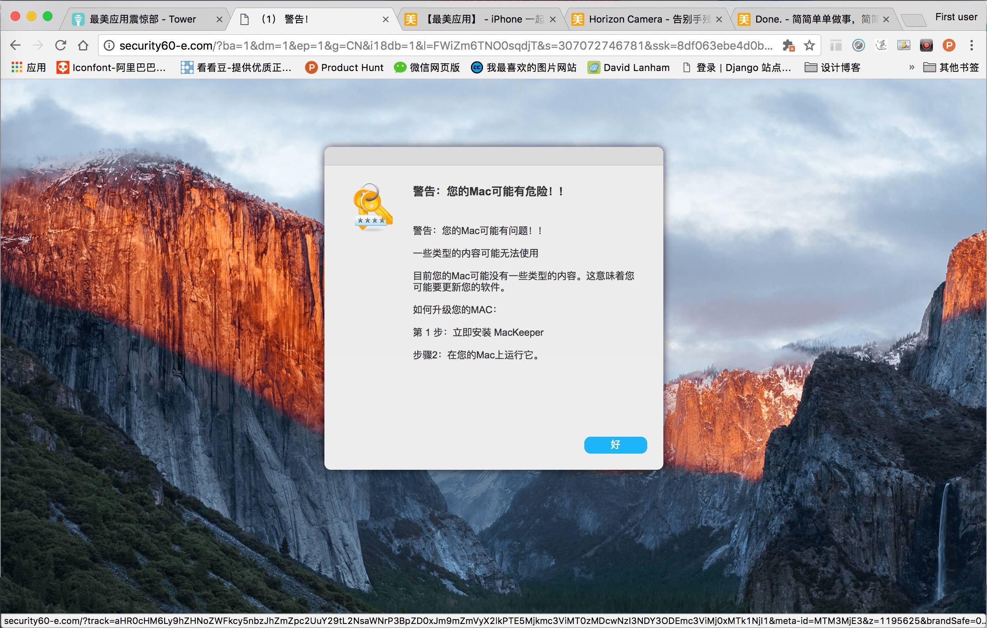Screen dimensions: 987x628
Task: Click the paragraph starting 目前您的Mac可能没有
Action: pyautogui.click(x=523, y=281)
